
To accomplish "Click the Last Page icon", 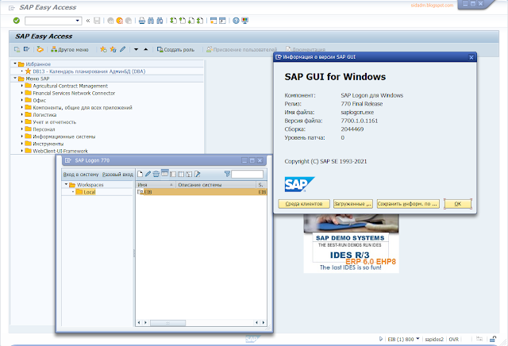I will [x=200, y=21].
